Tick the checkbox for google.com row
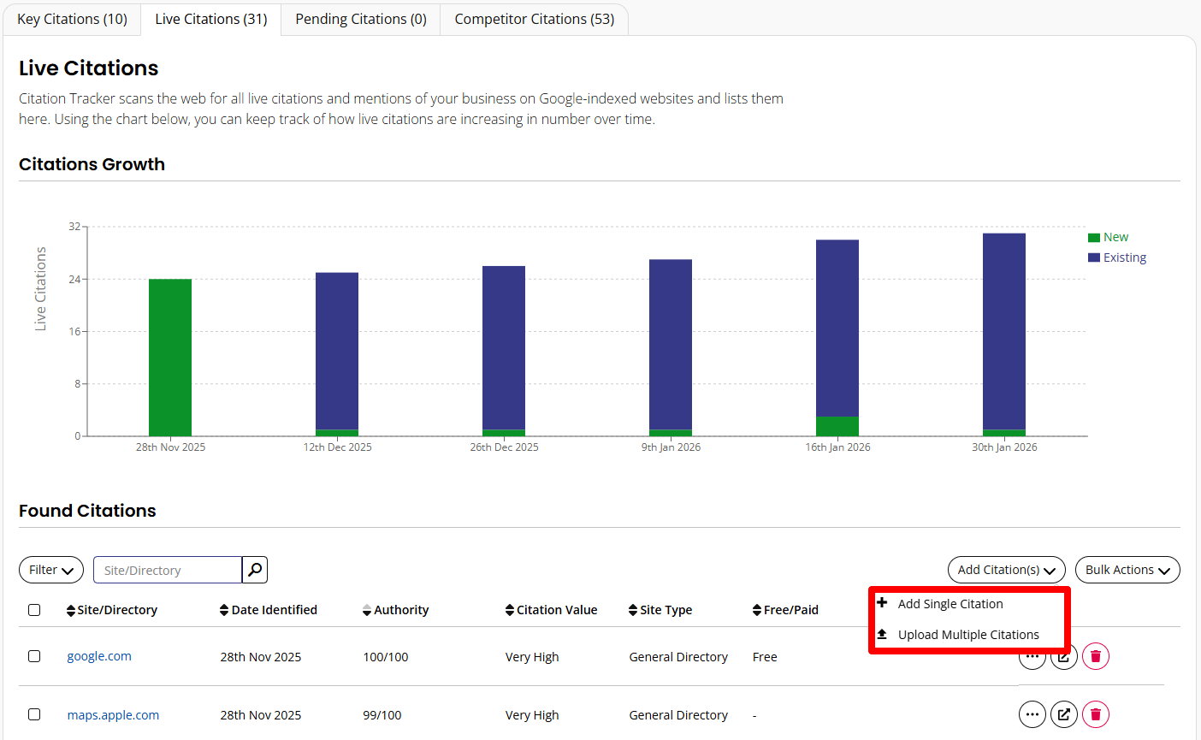 pyautogui.click(x=34, y=656)
